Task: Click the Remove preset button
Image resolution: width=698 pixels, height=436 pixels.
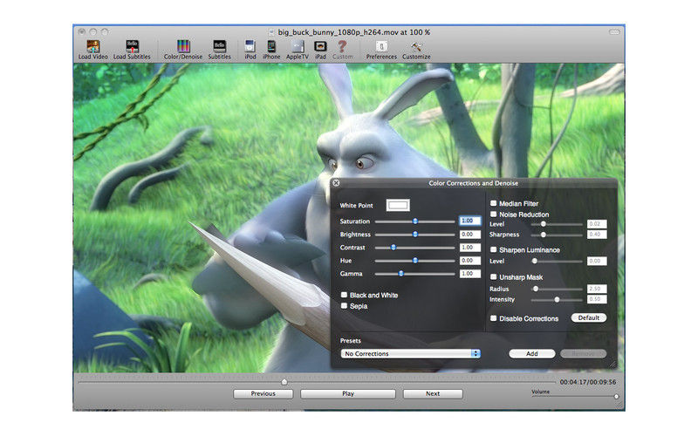Action: pyautogui.click(x=583, y=354)
